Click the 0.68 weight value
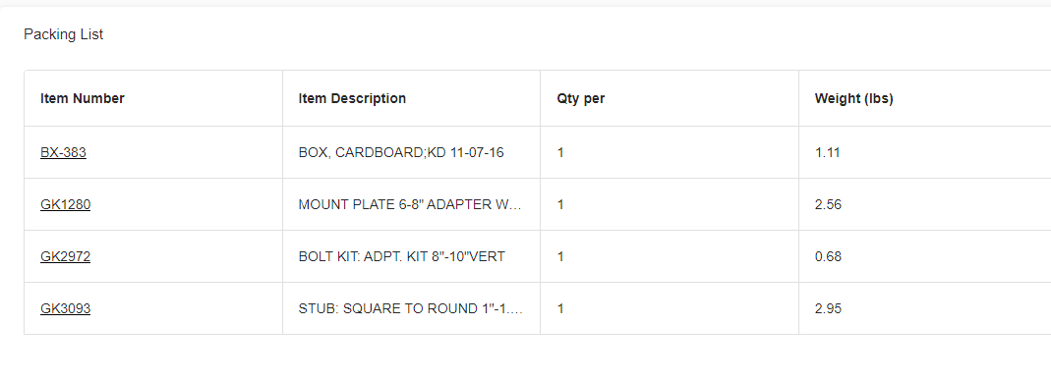 pyautogui.click(x=828, y=257)
